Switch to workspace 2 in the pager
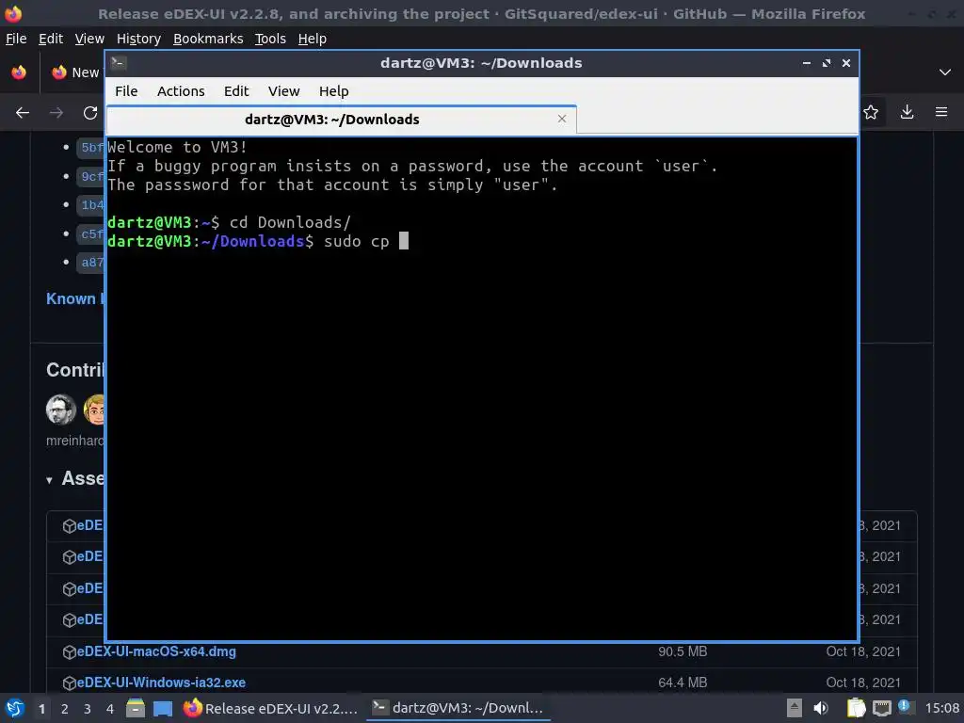This screenshot has height=723, width=964. coord(65,709)
